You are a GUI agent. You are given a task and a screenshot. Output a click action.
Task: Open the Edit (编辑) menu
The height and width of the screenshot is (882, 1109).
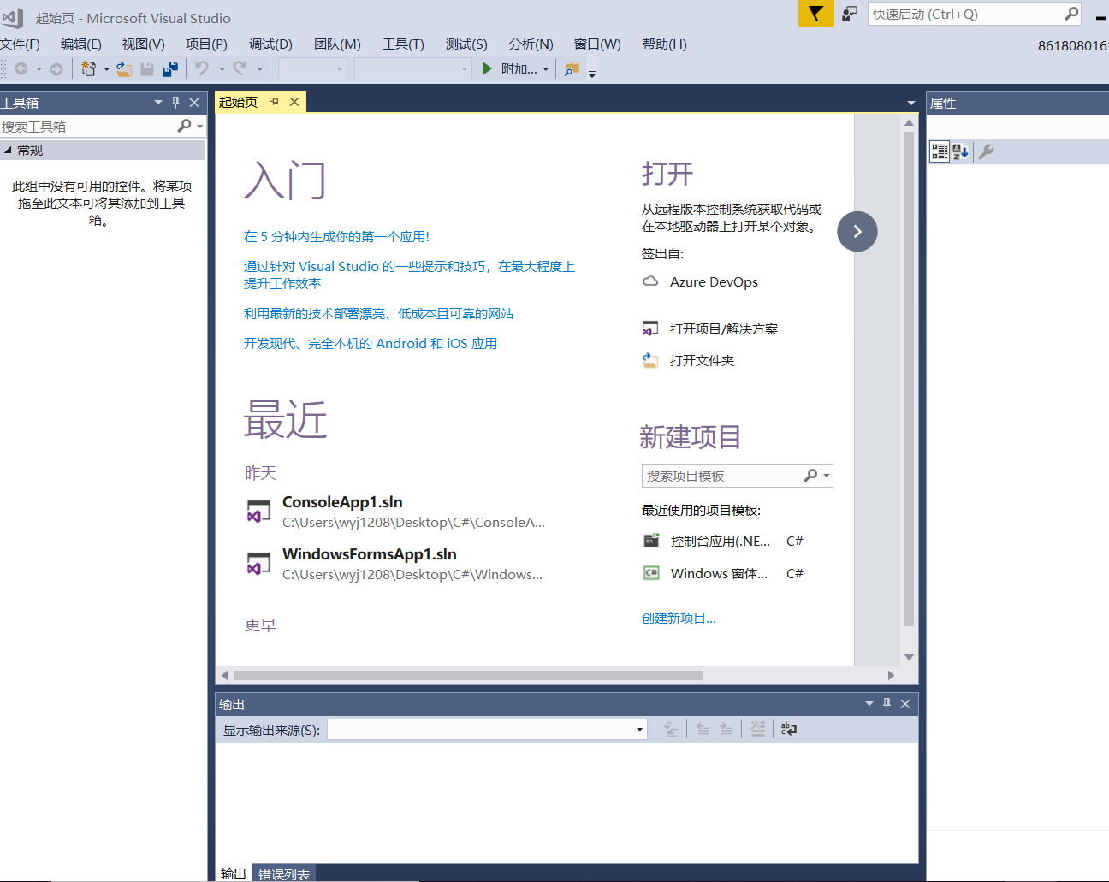point(81,44)
